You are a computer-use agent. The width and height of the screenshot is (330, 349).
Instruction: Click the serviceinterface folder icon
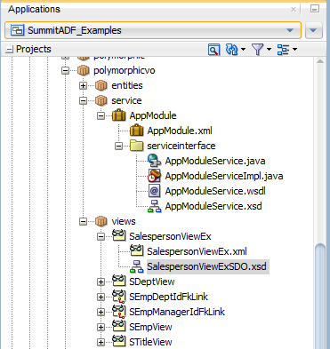[x=137, y=146]
